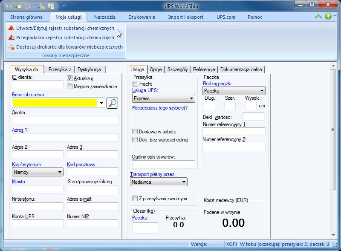Click the Adres 1 input field

point(65,138)
